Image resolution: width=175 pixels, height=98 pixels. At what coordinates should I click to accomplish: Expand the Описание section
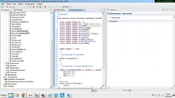point(108,21)
